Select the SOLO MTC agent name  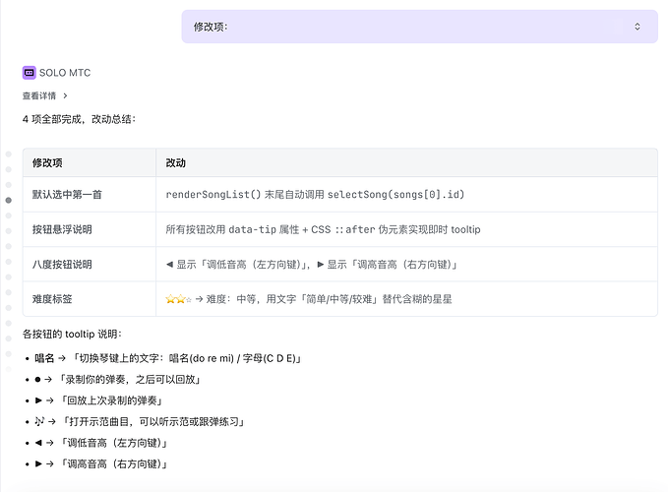tap(65, 73)
